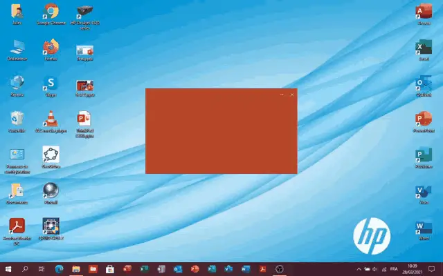Click the taskbar search magnifier

click(x=26, y=268)
